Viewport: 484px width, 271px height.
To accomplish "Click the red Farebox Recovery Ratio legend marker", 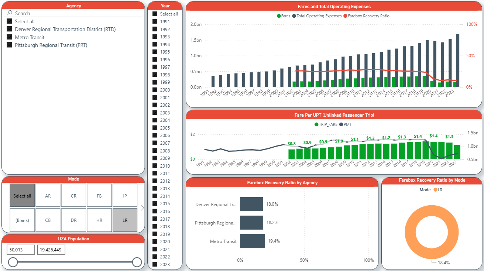I will point(345,16).
